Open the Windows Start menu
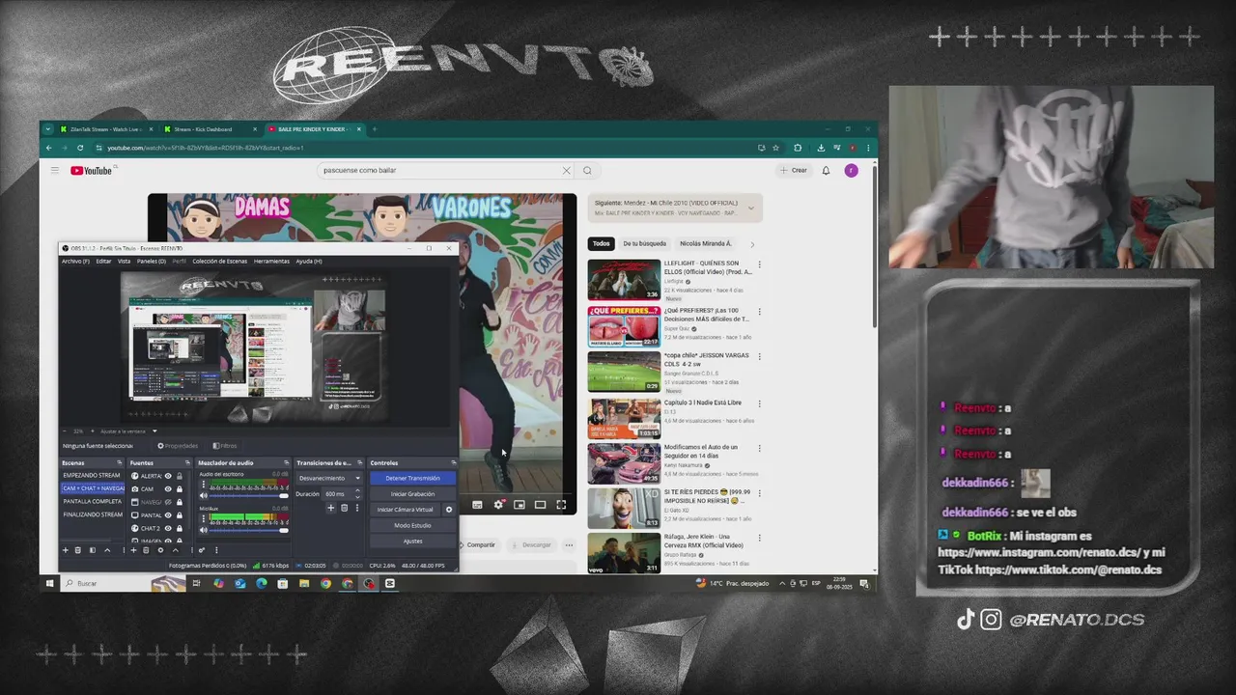This screenshot has height=695, width=1236. click(x=49, y=583)
